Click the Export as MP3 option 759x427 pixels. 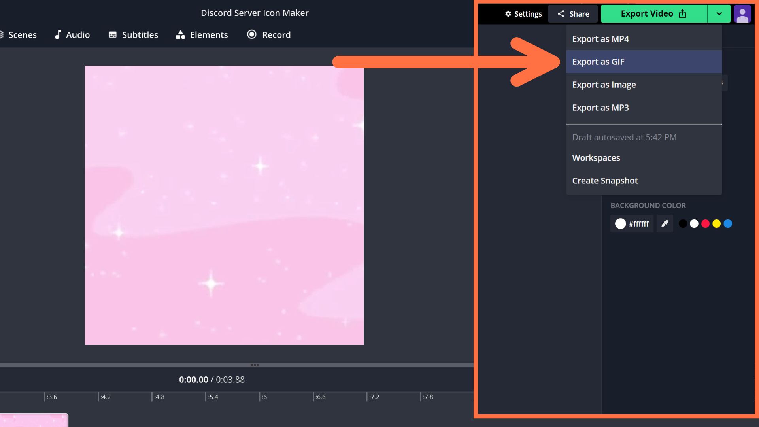pyautogui.click(x=600, y=108)
